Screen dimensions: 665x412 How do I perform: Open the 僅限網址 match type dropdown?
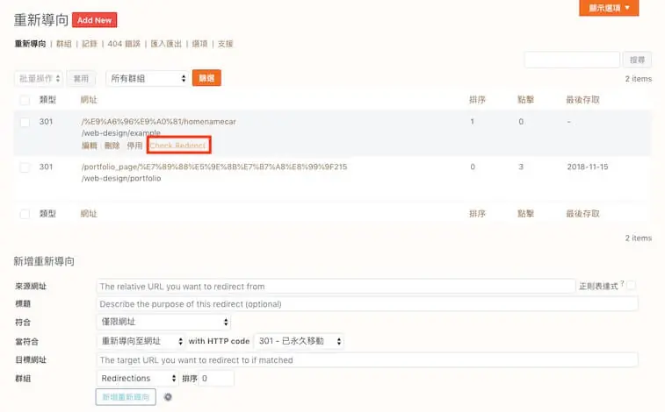coord(163,322)
